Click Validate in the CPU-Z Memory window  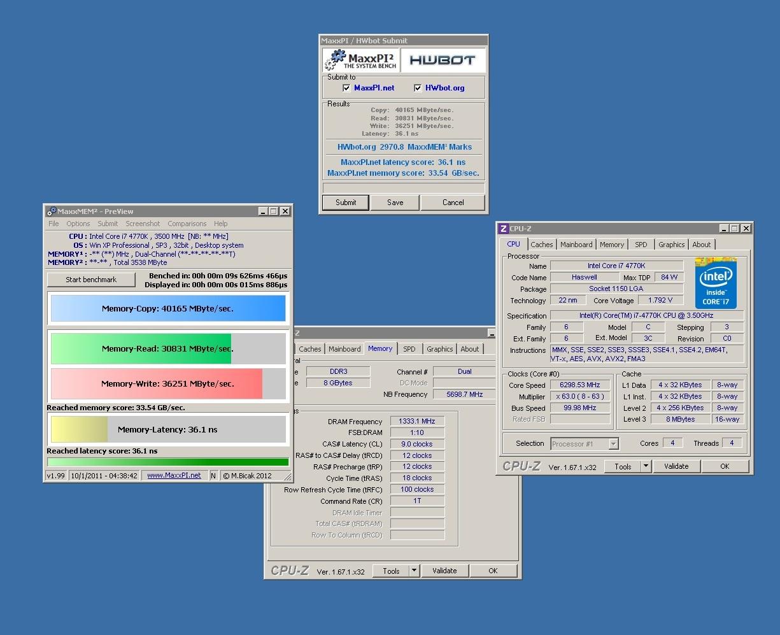444,571
